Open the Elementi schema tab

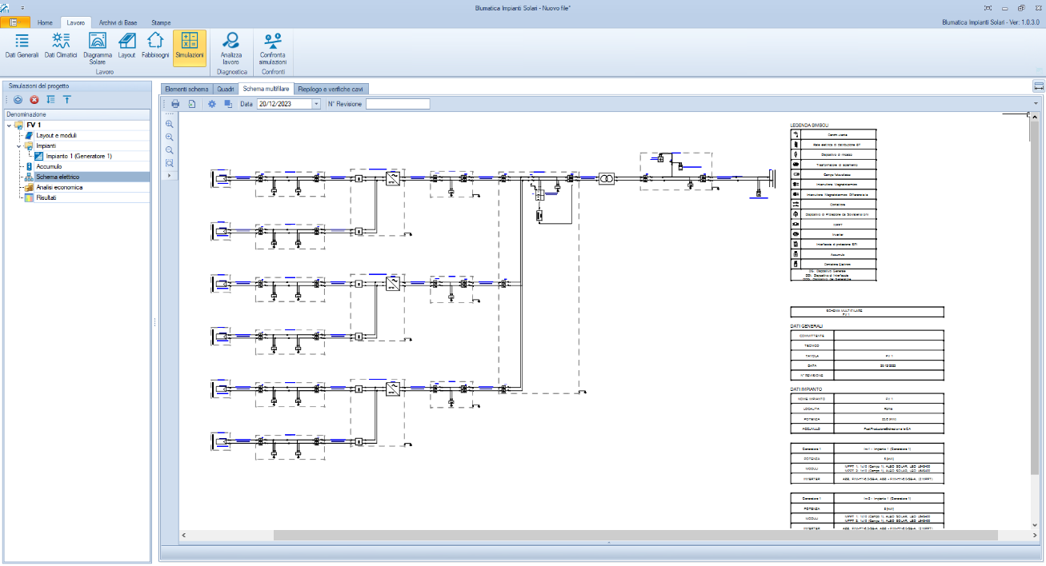[x=186, y=89]
